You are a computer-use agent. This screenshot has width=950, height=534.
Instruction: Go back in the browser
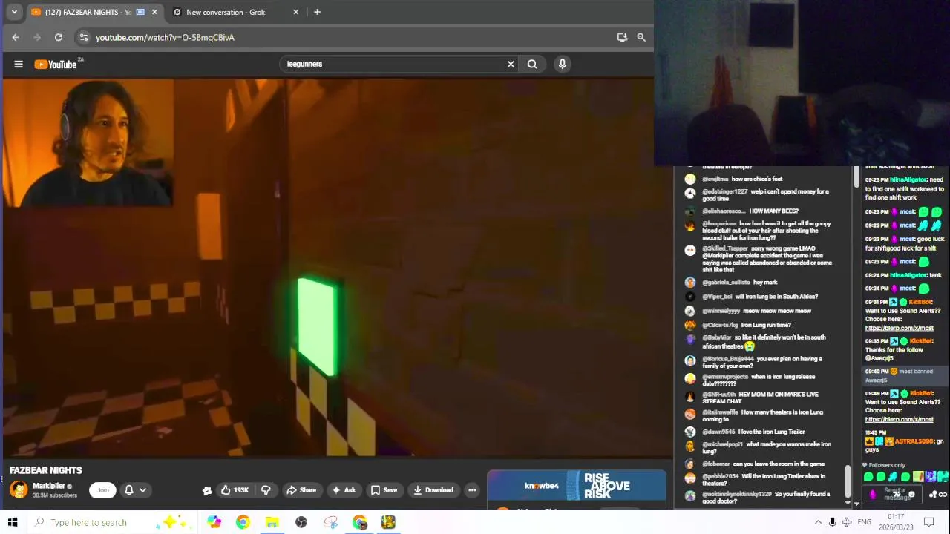click(16, 37)
